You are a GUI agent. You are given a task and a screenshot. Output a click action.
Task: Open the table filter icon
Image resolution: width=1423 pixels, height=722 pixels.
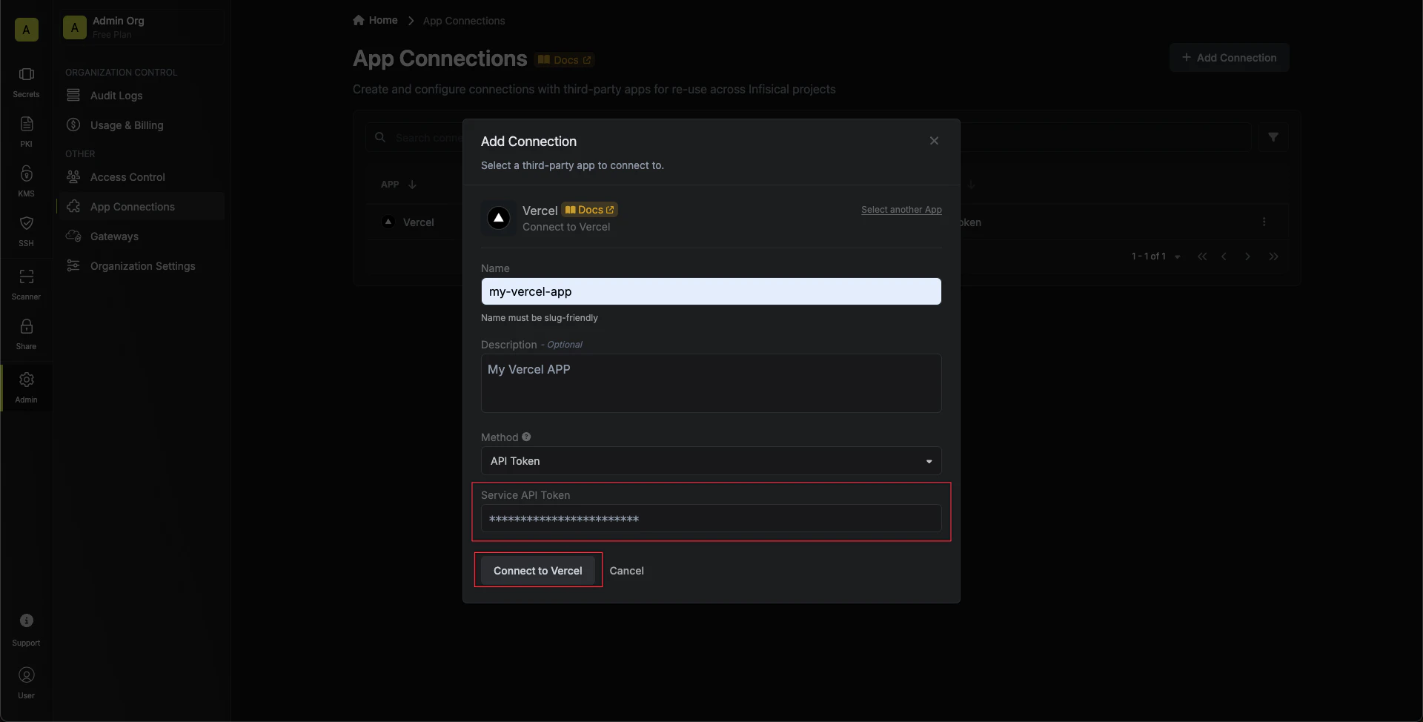pyautogui.click(x=1273, y=137)
